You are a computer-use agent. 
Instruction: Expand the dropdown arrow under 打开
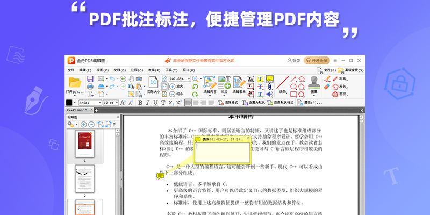[75, 96]
